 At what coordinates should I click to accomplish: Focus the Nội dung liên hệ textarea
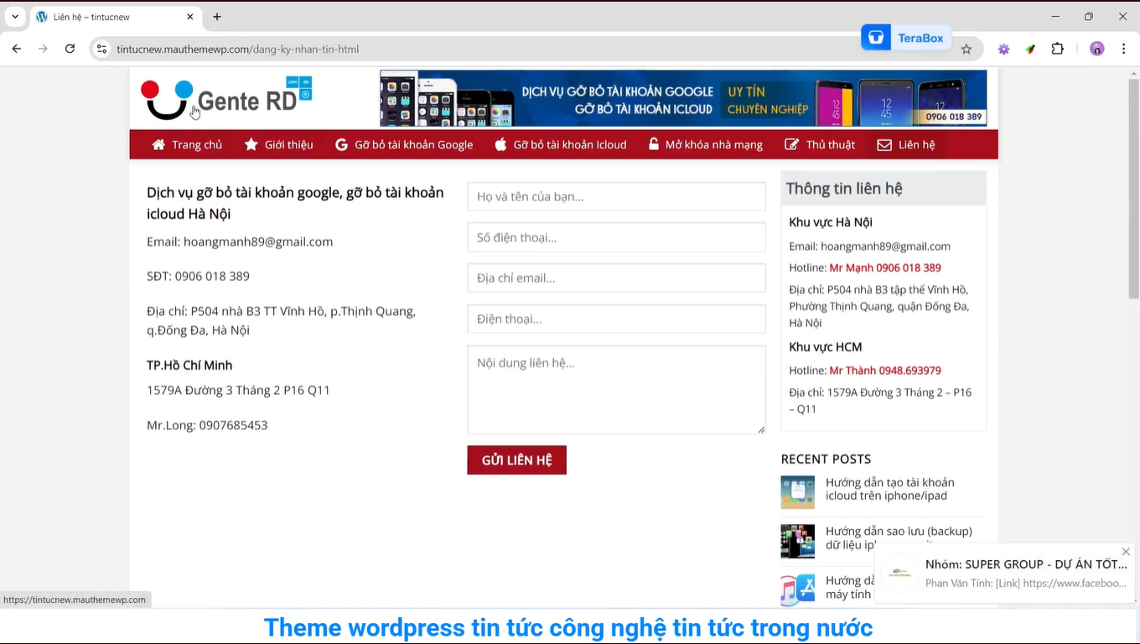616,390
